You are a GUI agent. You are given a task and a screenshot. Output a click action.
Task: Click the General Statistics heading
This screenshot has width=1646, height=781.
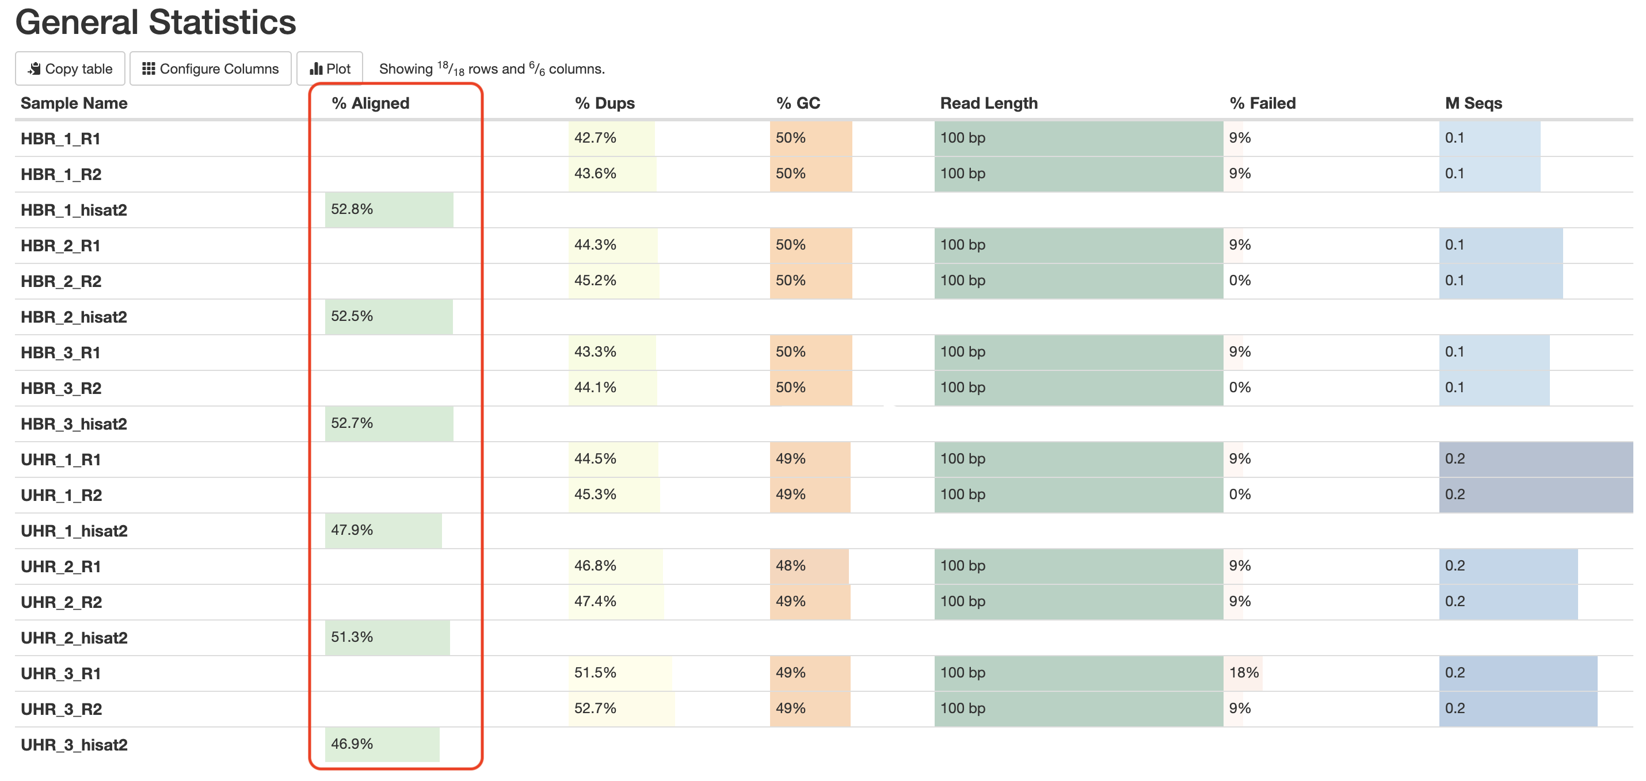[155, 22]
